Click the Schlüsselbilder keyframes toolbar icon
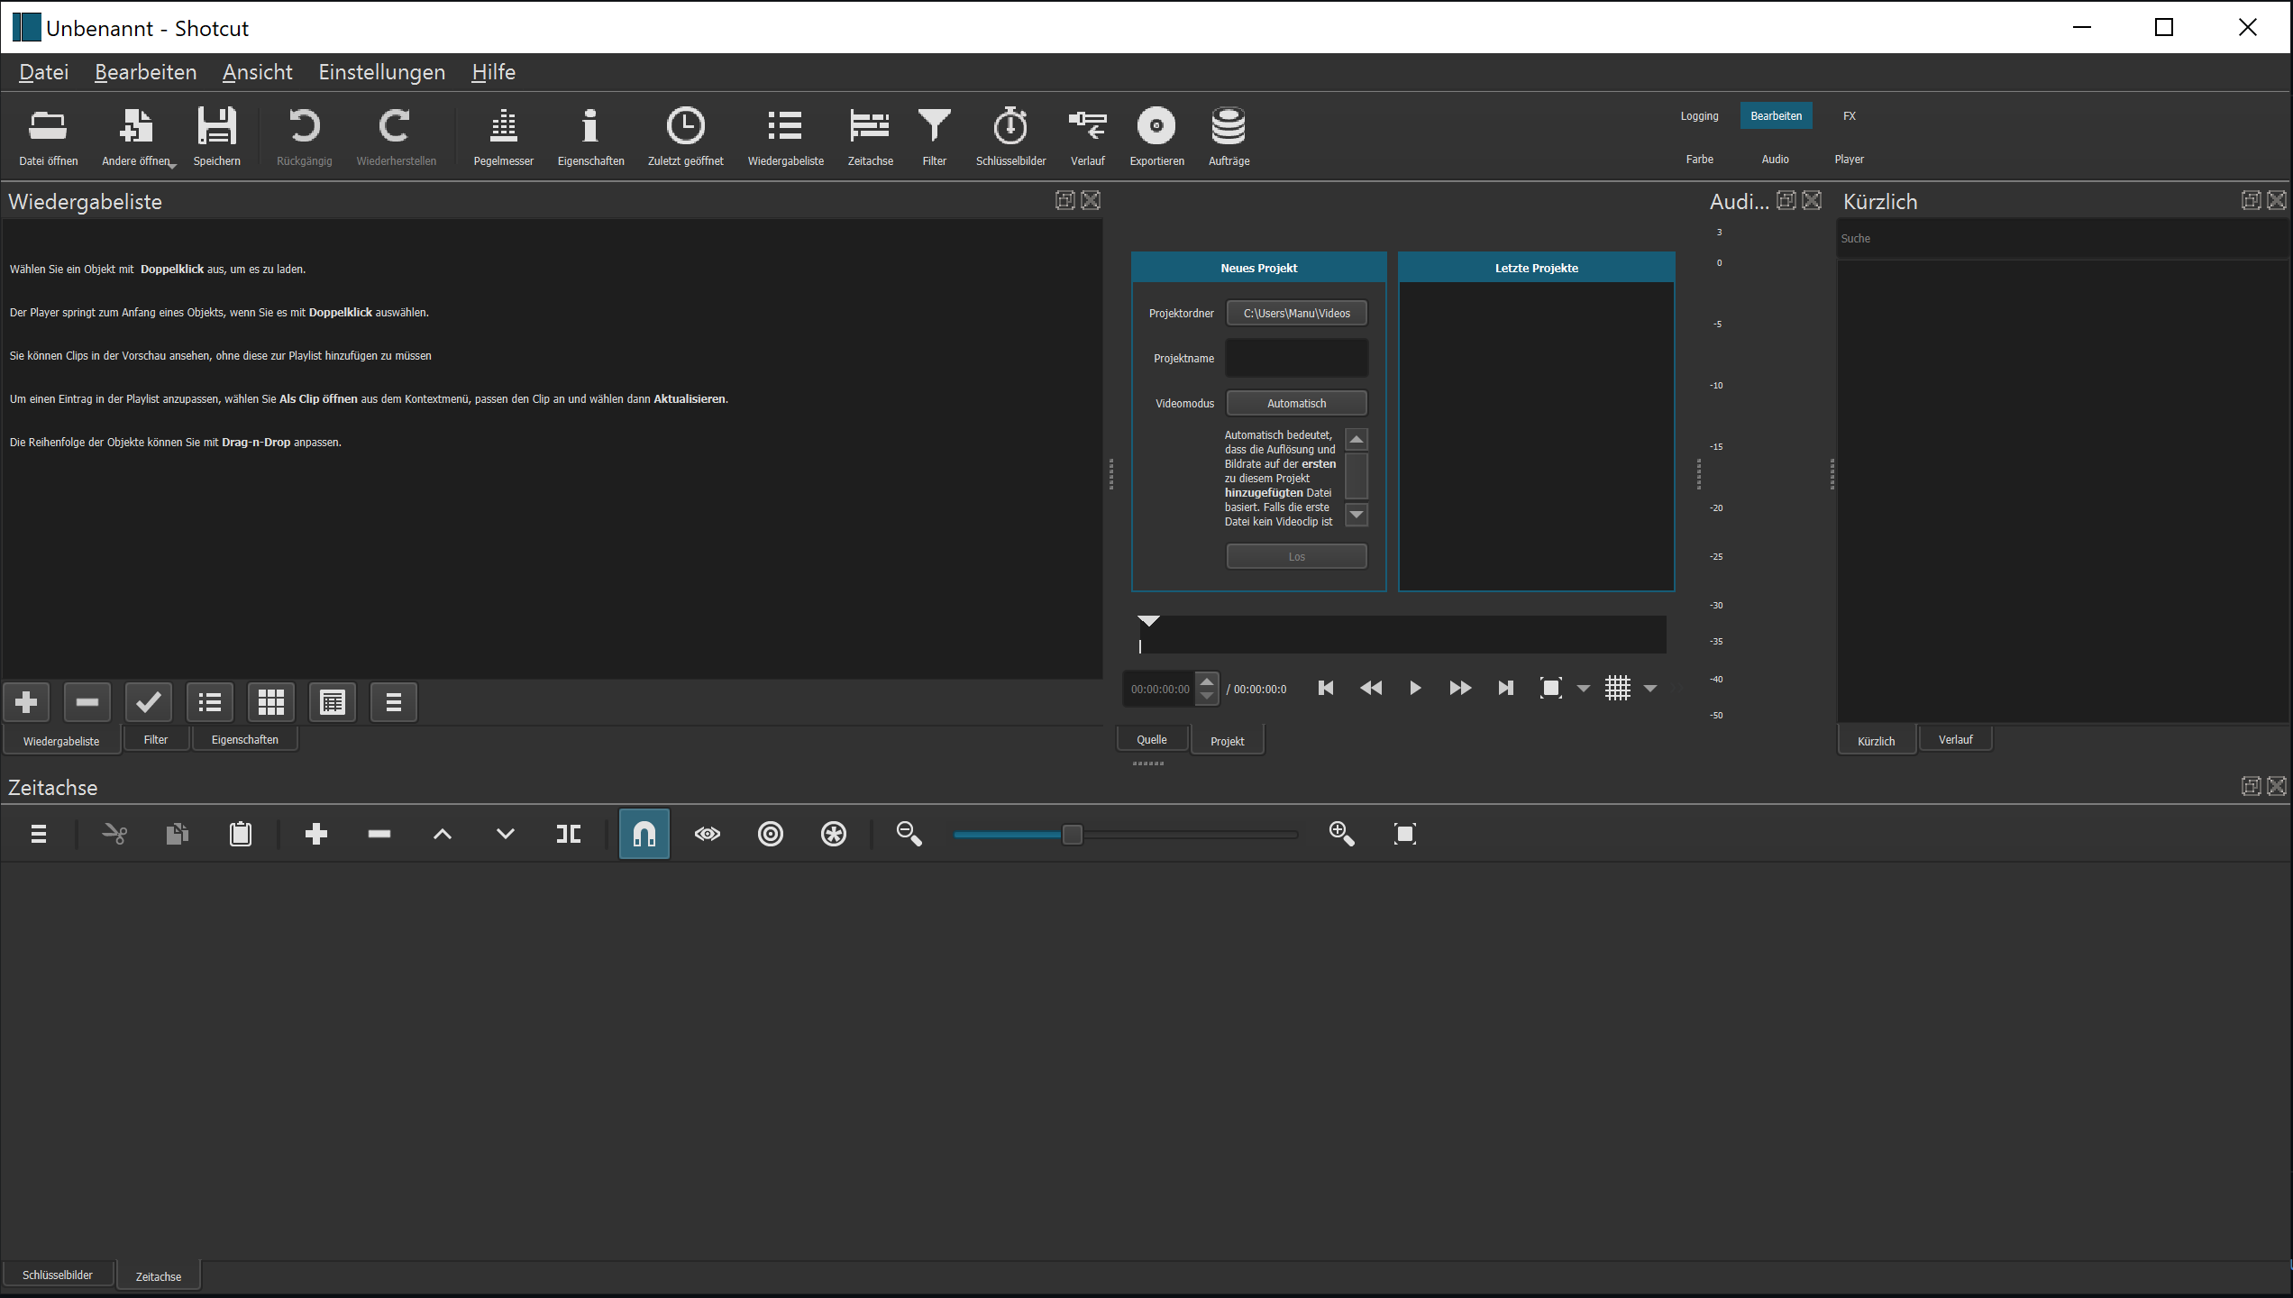 [x=1010, y=135]
